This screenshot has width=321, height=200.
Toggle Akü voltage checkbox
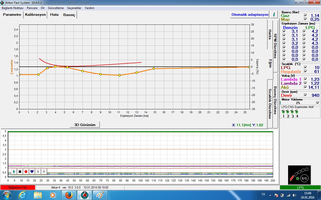305,87
